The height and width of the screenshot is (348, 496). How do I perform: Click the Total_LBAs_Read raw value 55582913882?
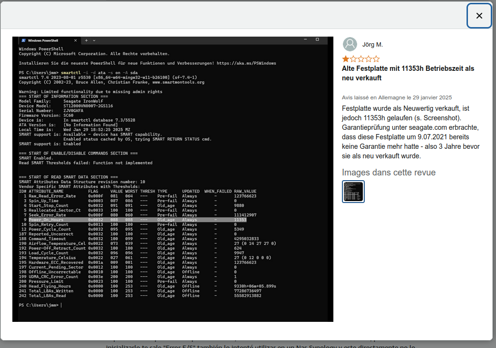248,296
